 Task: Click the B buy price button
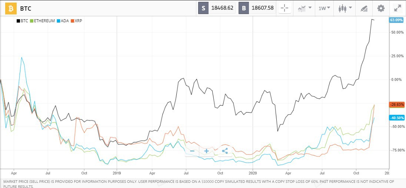click(x=244, y=8)
